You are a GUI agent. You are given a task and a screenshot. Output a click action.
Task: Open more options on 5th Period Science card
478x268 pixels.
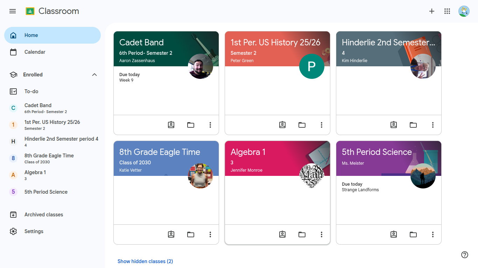tap(433, 234)
